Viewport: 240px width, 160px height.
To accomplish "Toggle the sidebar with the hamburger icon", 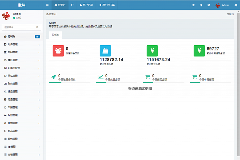I will 47,5.
